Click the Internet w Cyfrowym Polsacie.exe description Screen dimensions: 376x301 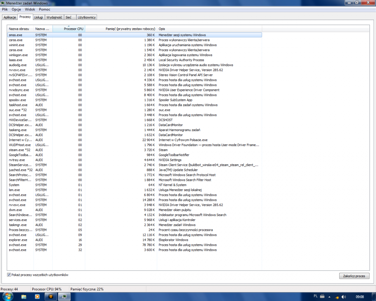[x=183, y=140]
